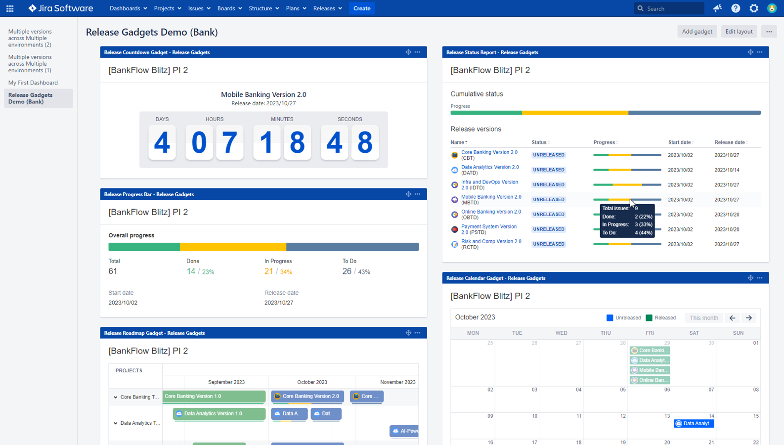Click the Create button

pos(362,8)
